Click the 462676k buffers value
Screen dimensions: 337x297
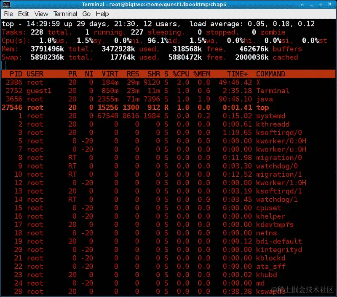tap(254, 49)
